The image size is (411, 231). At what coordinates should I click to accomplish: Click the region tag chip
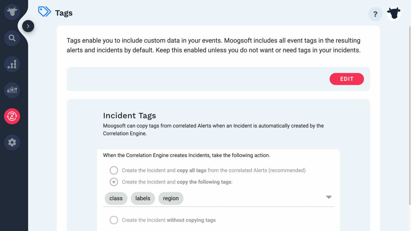(x=171, y=198)
